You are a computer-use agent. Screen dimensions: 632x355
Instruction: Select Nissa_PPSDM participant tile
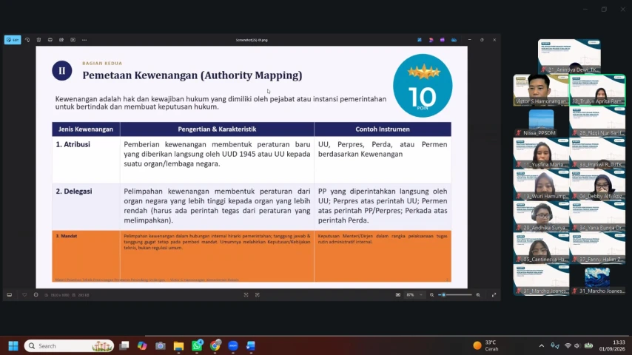541,122
